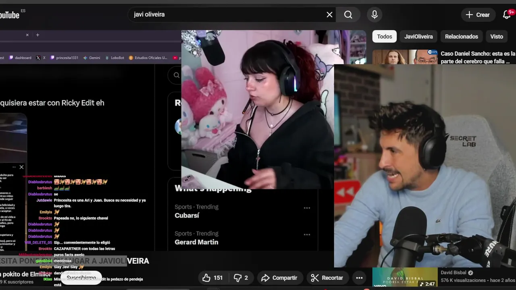516x290 pixels.
Task: Select the JaviOliveira filter chip
Action: coord(418,37)
